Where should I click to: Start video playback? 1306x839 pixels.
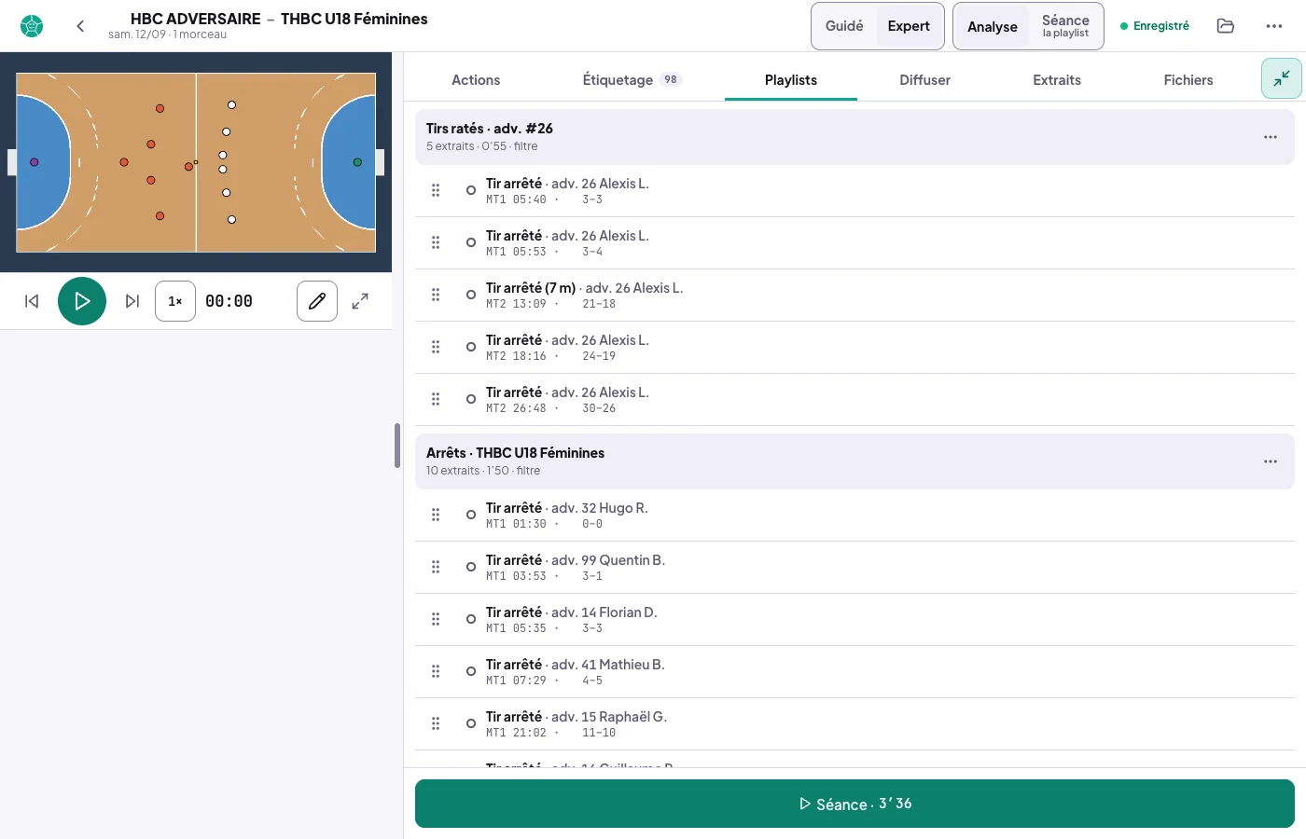[82, 301]
